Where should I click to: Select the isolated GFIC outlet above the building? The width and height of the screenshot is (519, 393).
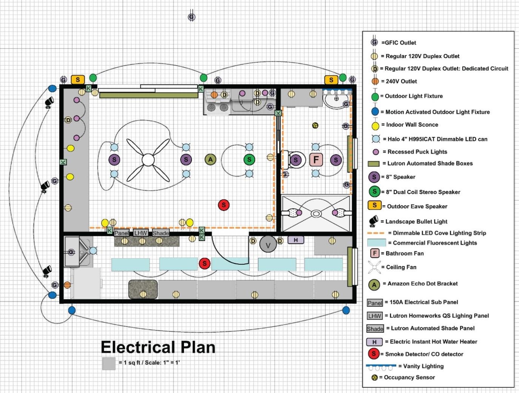pos(192,17)
